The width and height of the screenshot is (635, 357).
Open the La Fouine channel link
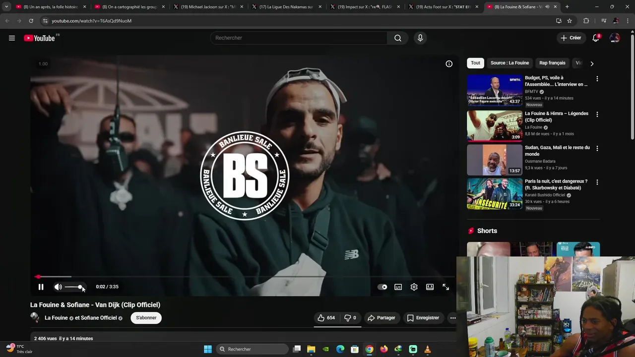tap(56, 318)
